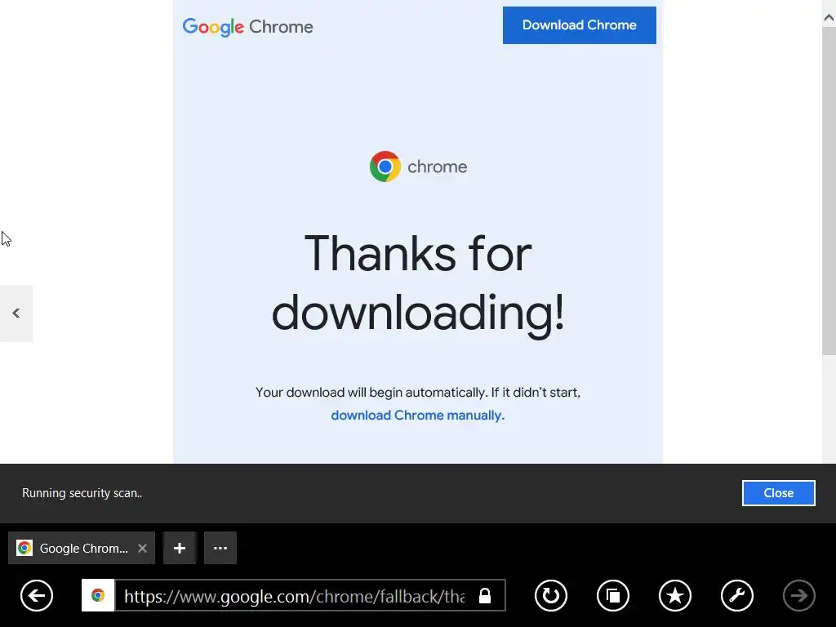836x627 pixels.
Task: Click the chrome logo above the heading
Action: 418,167
